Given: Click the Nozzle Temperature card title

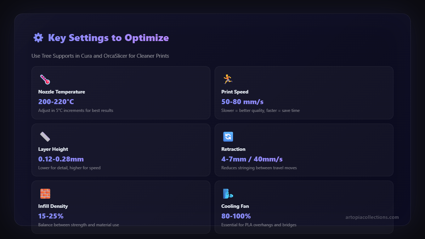Looking at the screenshot, I should (62, 92).
